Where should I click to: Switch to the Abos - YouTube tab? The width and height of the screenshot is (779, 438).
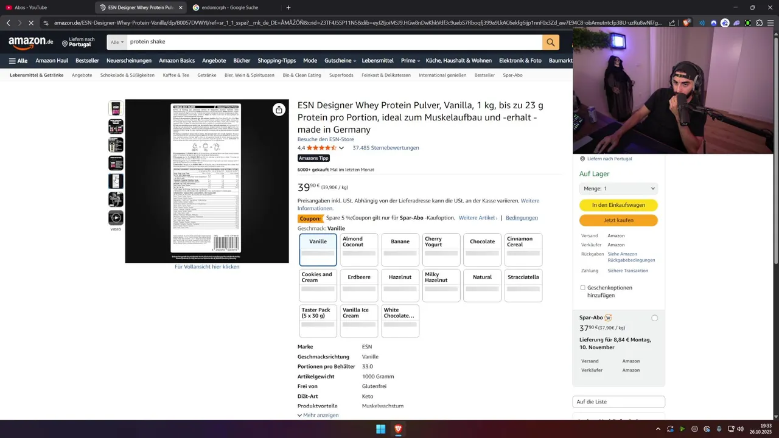(47, 8)
